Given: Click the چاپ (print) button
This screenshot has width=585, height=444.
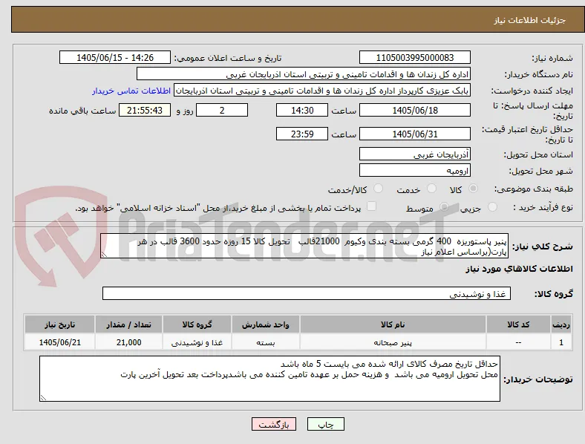Looking at the screenshot, I should [325, 424].
